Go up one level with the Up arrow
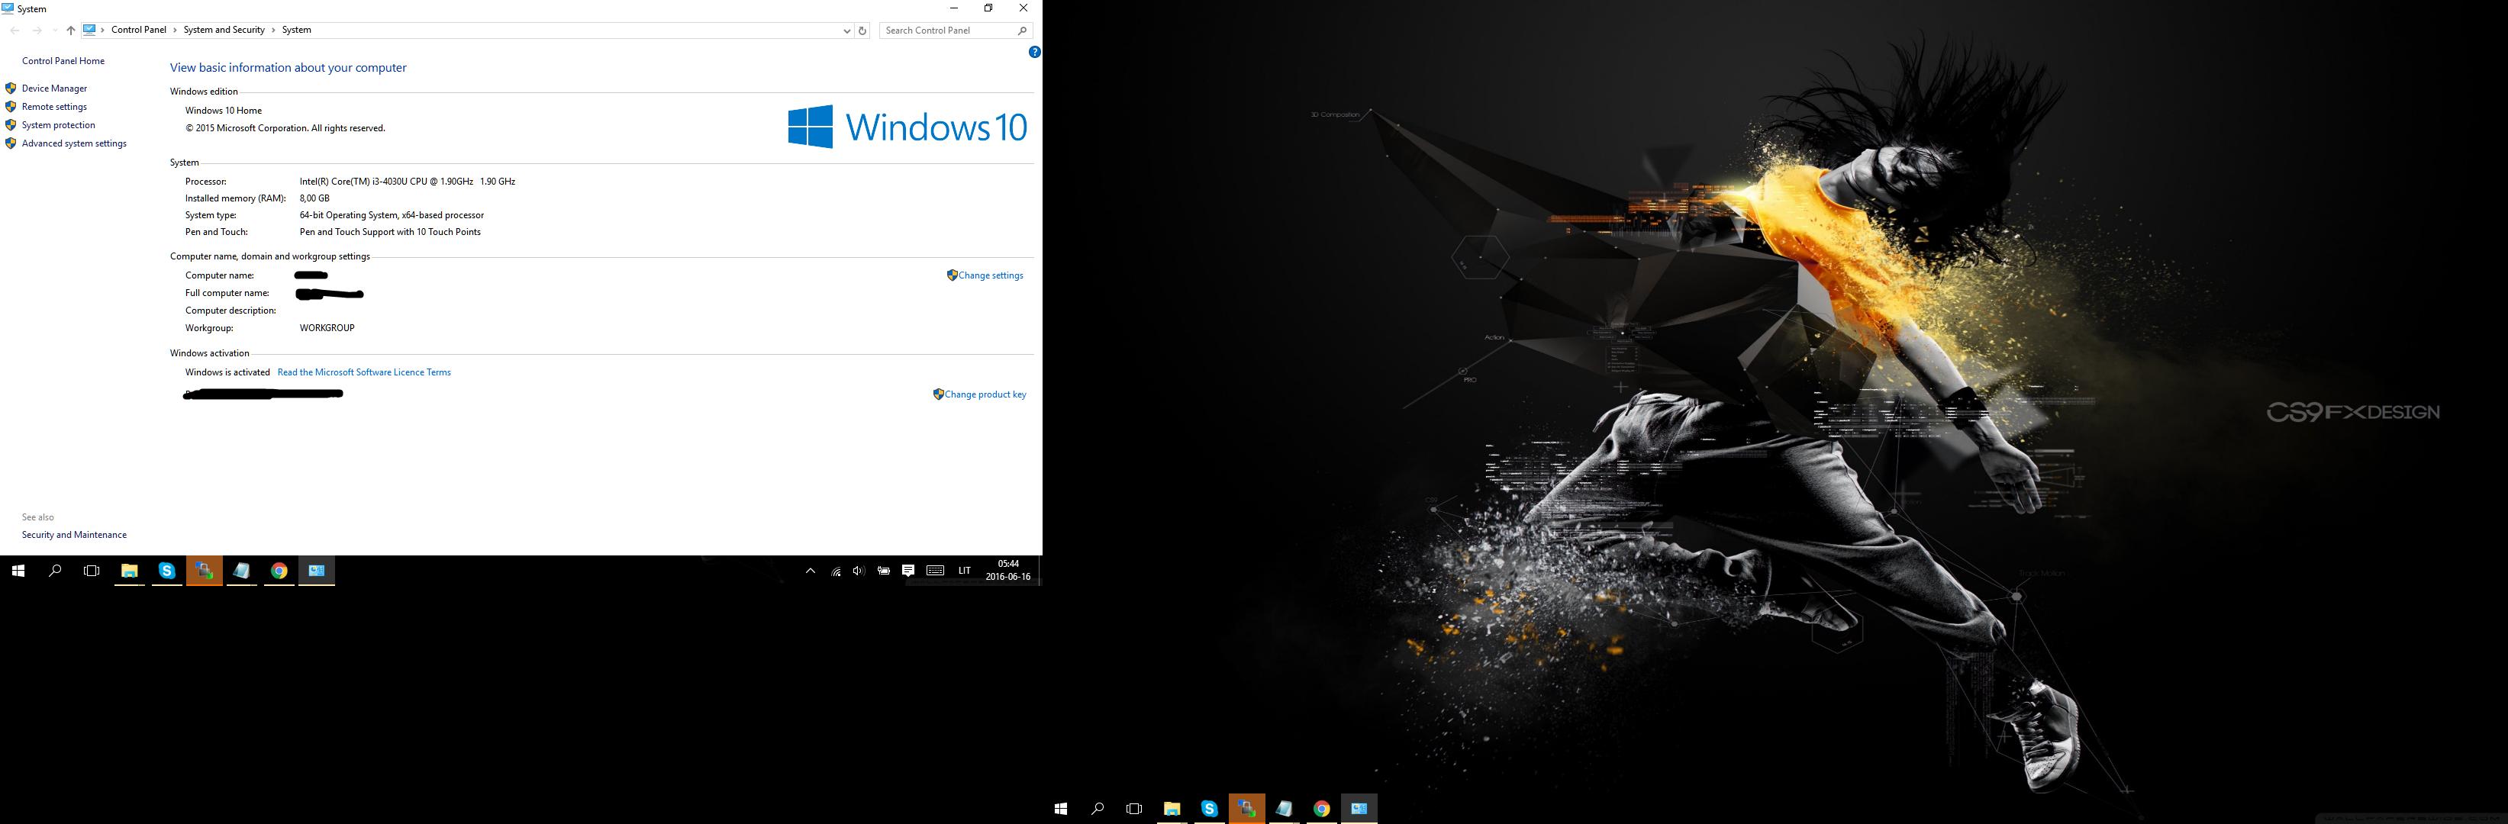 [70, 31]
